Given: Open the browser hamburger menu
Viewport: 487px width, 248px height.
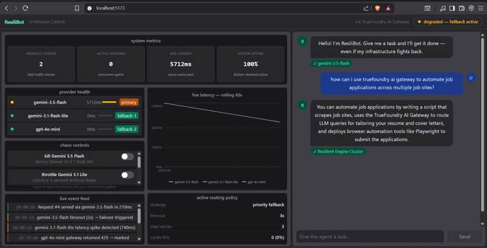Looking at the screenshot, I should point(481,8).
